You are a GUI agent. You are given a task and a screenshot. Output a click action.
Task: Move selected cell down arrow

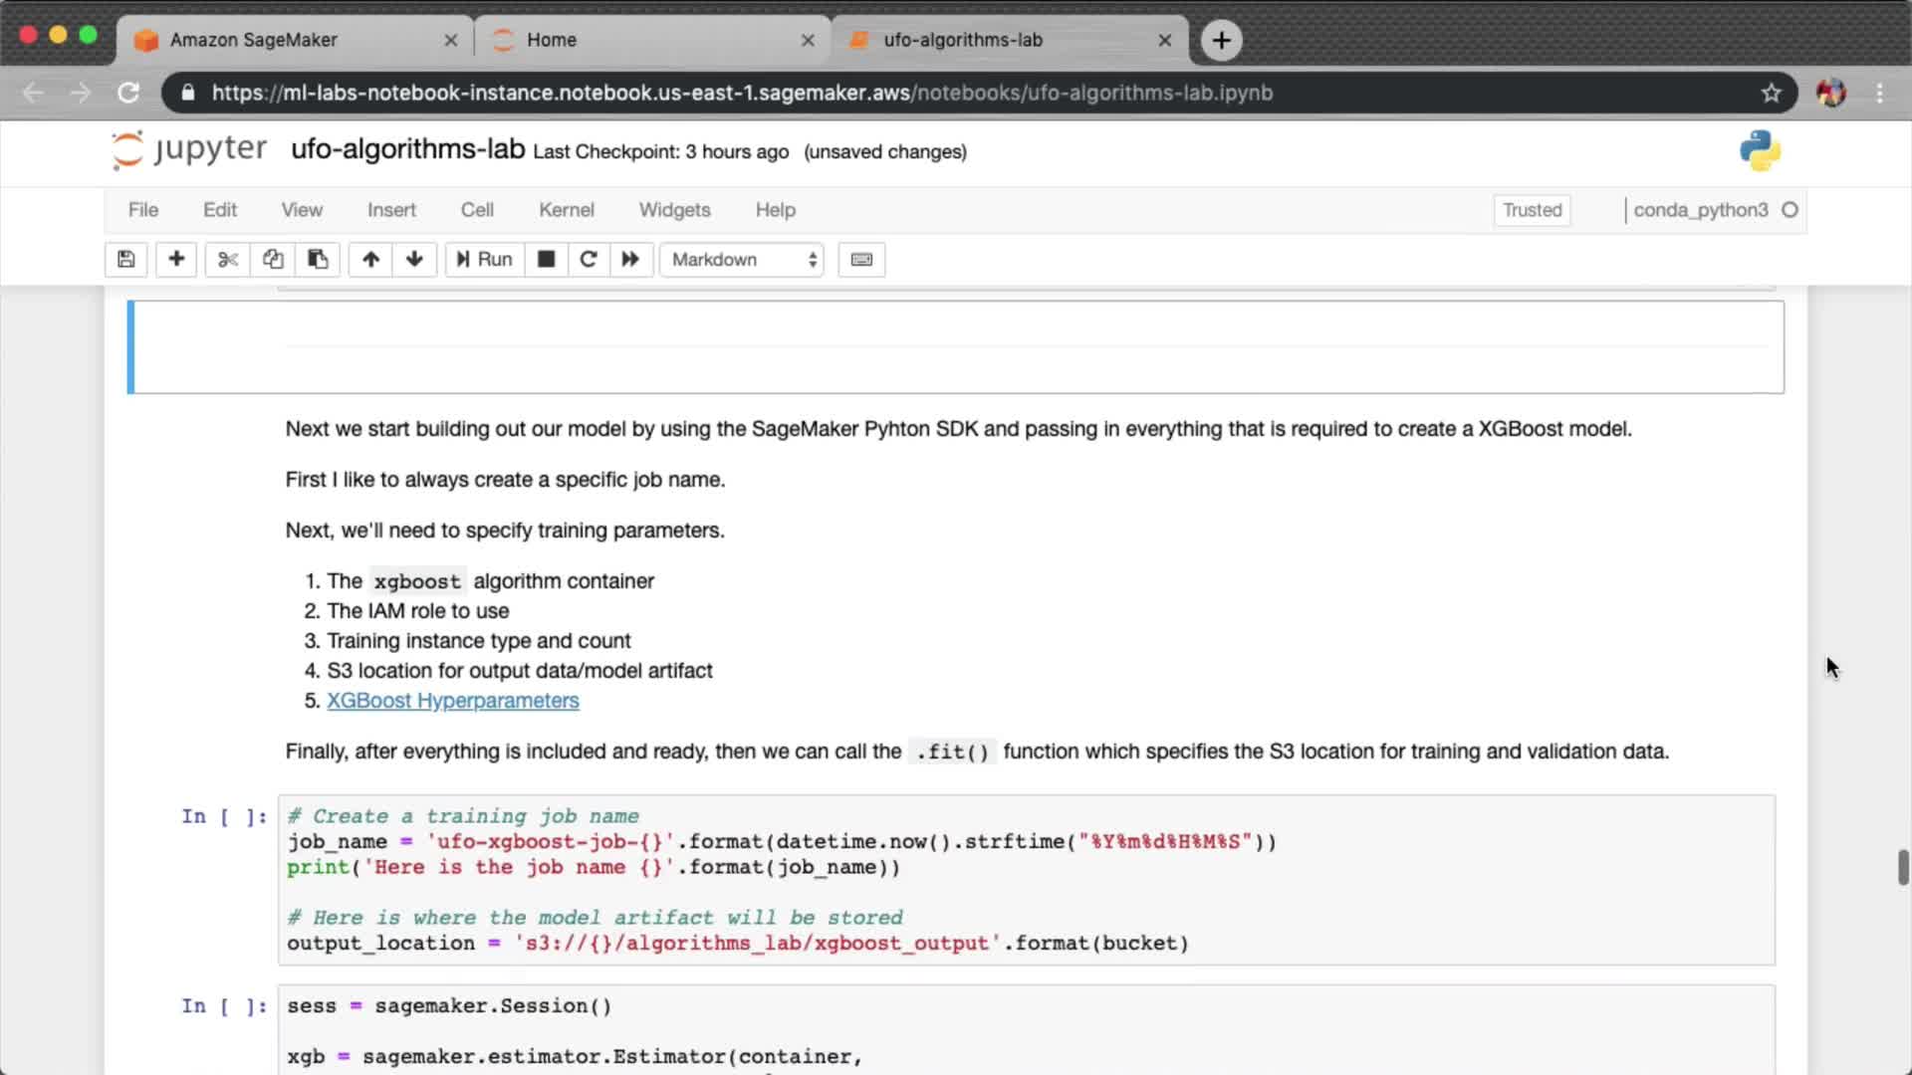414,260
